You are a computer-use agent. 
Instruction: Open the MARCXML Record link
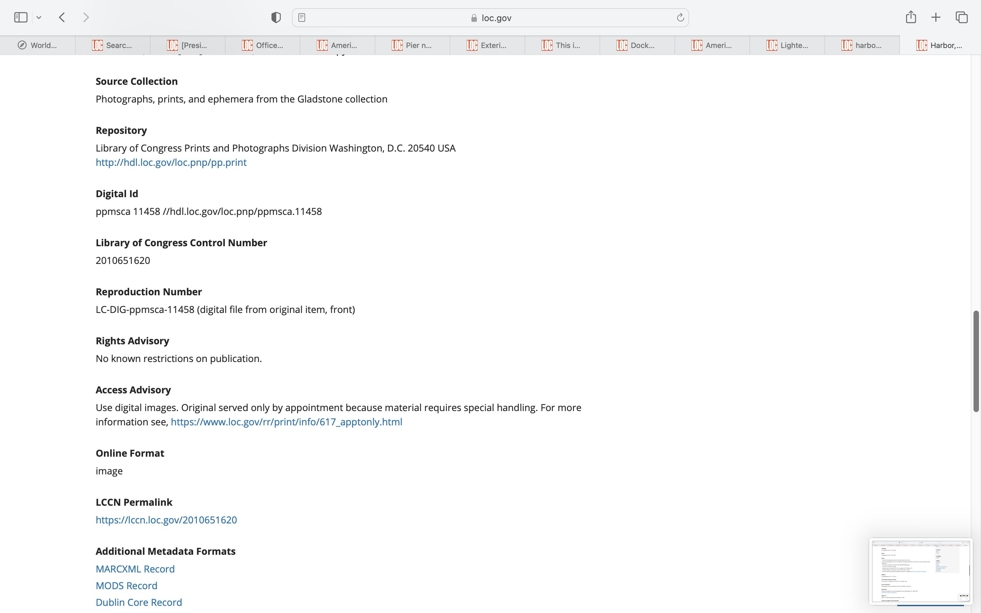(135, 569)
